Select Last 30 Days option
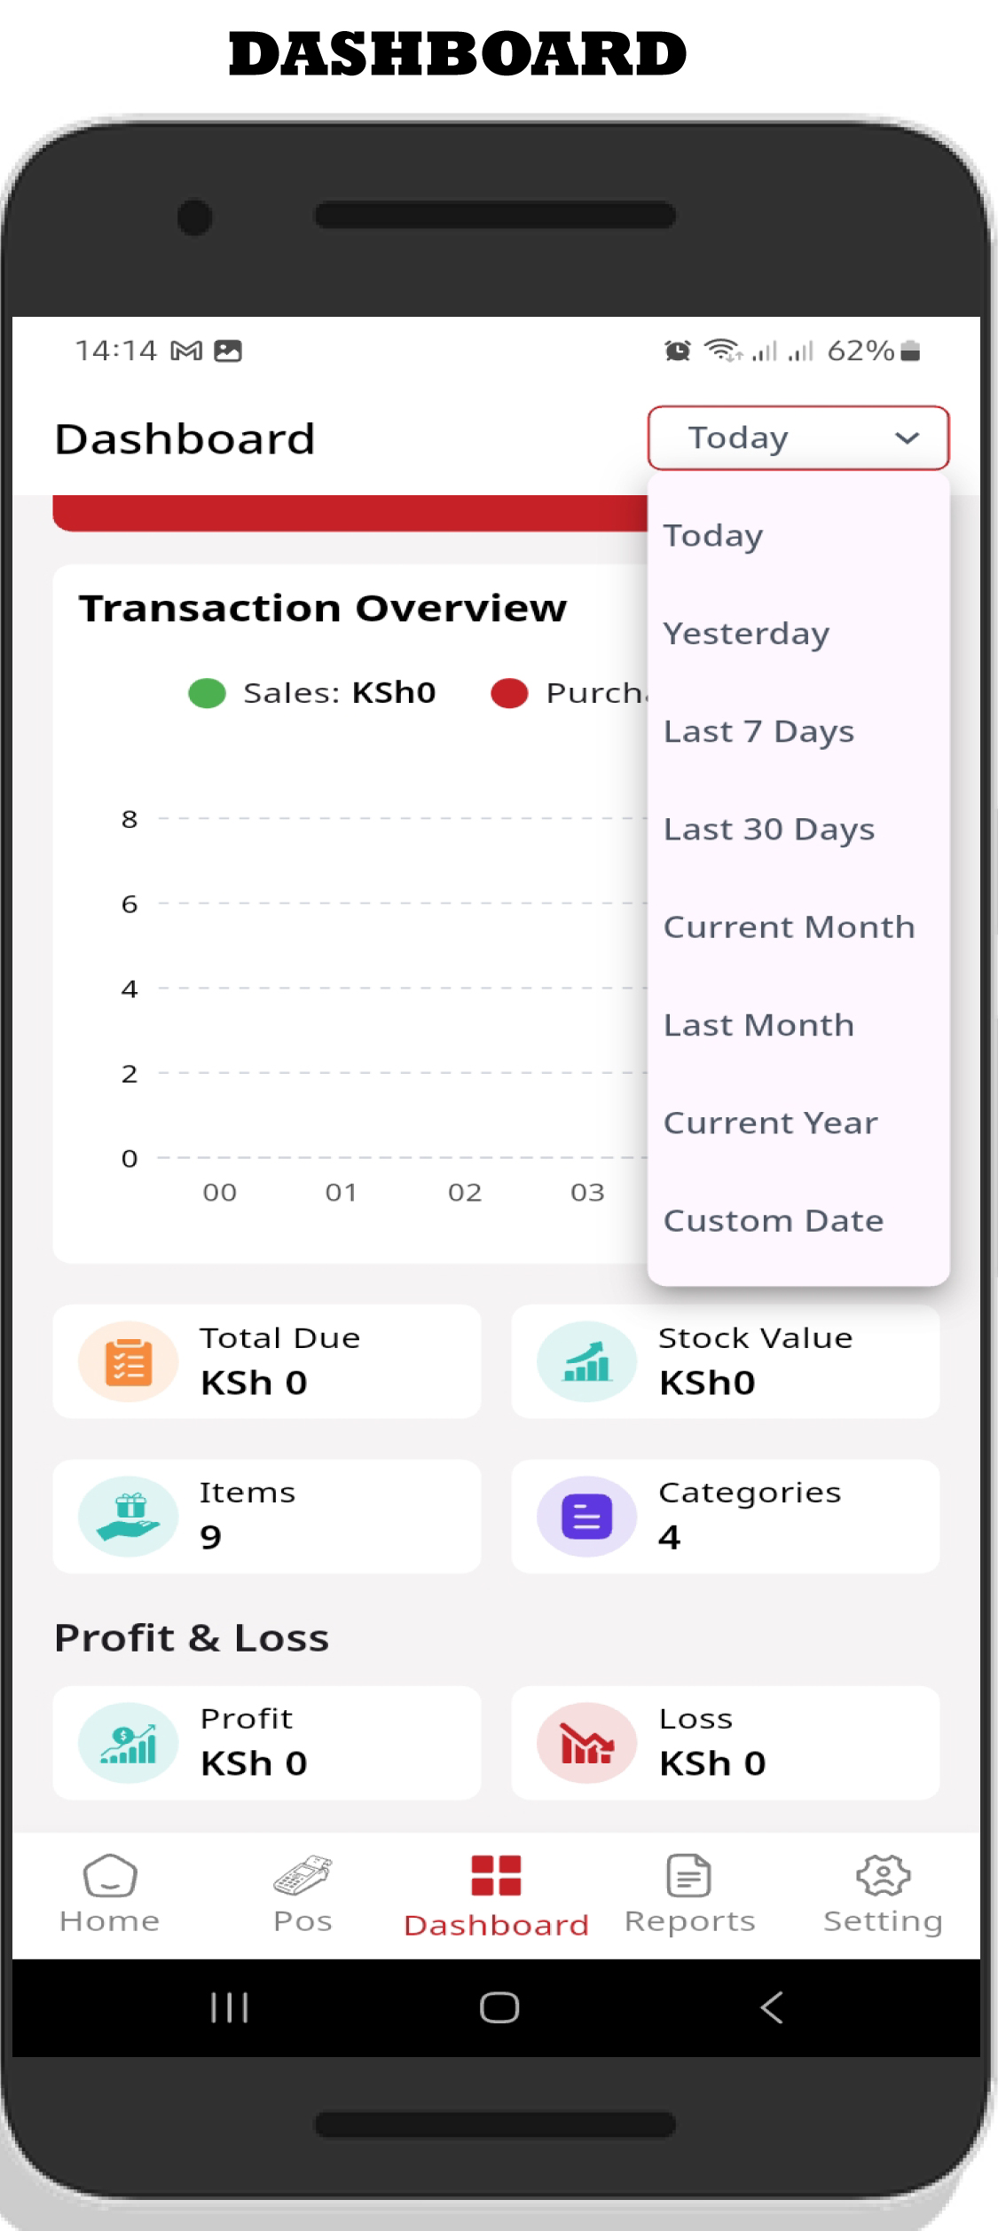 [769, 829]
